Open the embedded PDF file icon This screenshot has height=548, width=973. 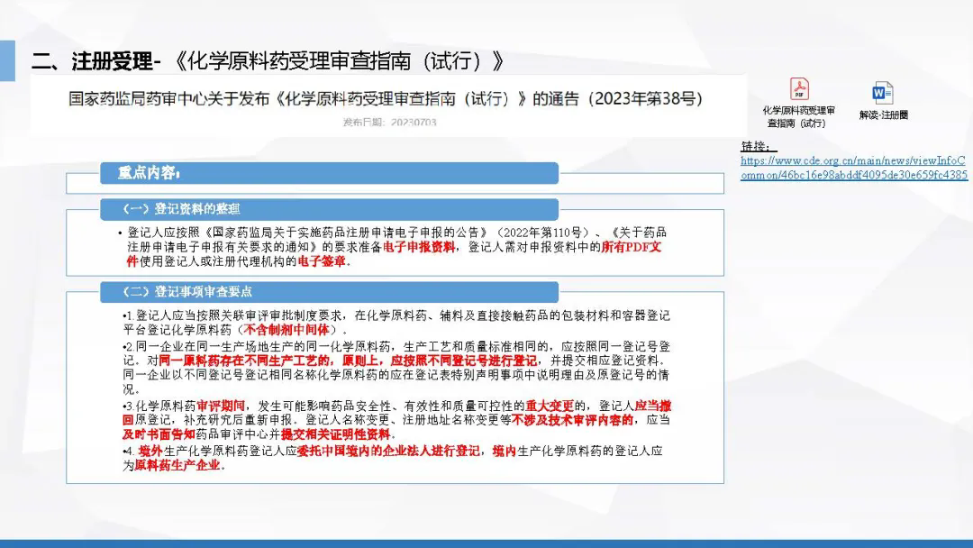[799, 89]
